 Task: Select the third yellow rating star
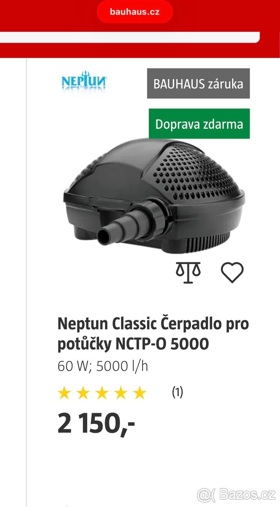(x=102, y=393)
